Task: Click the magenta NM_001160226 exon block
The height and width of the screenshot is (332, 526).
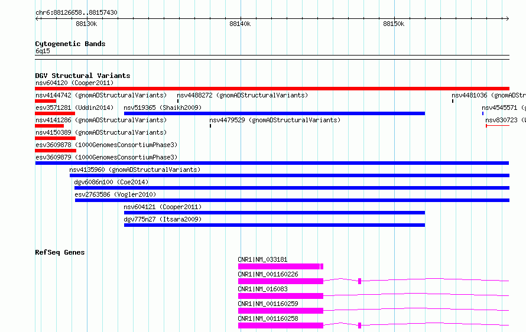Action: click(x=281, y=281)
